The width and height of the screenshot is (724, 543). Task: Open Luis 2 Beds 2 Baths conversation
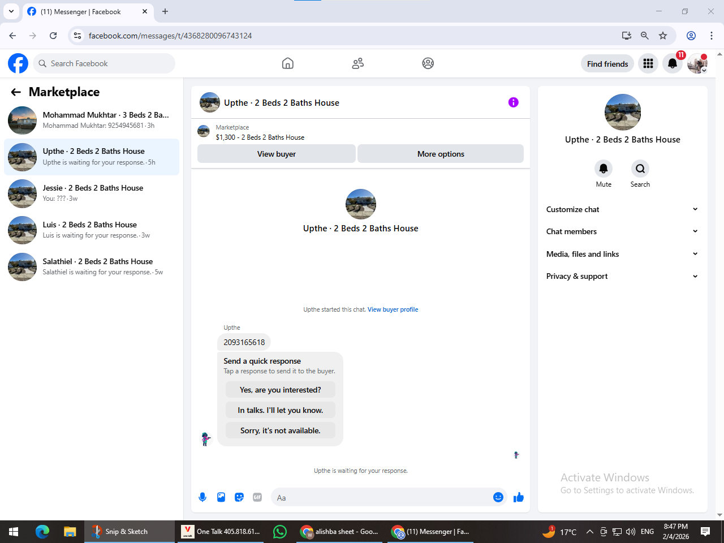(92, 230)
